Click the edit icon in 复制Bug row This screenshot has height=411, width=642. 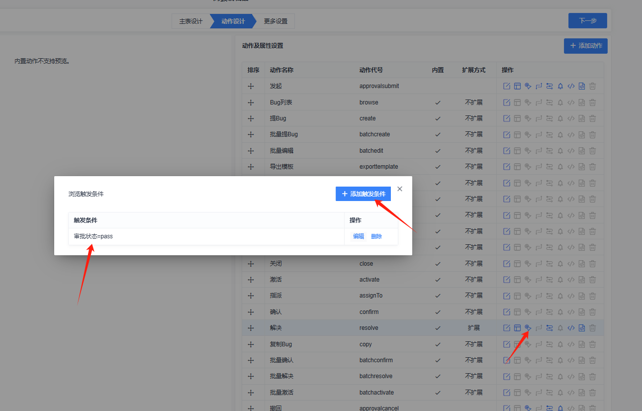tap(507, 344)
